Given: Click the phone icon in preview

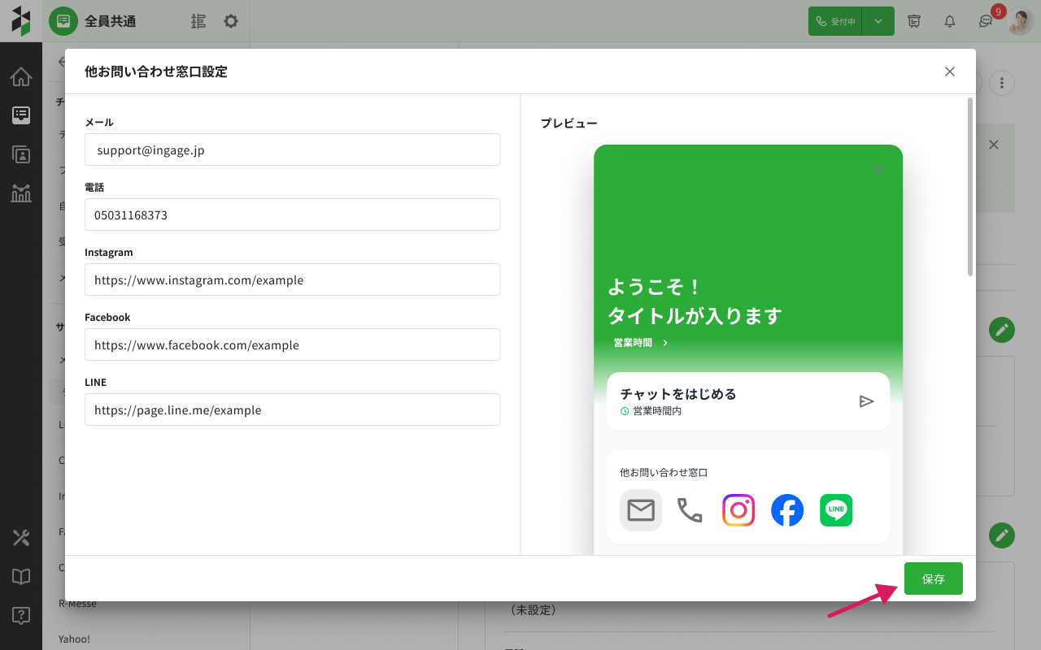Looking at the screenshot, I should point(690,510).
